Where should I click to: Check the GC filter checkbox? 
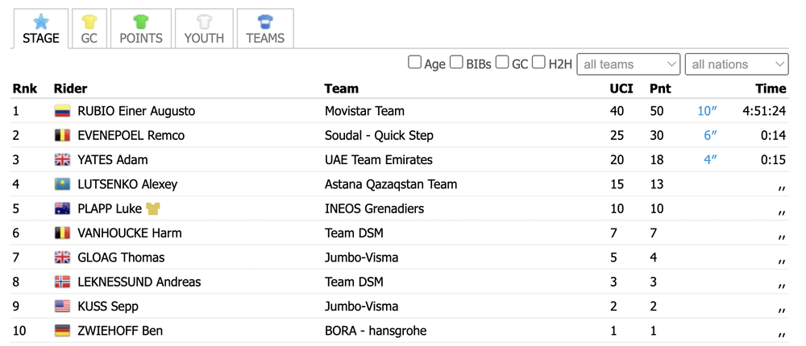point(502,63)
